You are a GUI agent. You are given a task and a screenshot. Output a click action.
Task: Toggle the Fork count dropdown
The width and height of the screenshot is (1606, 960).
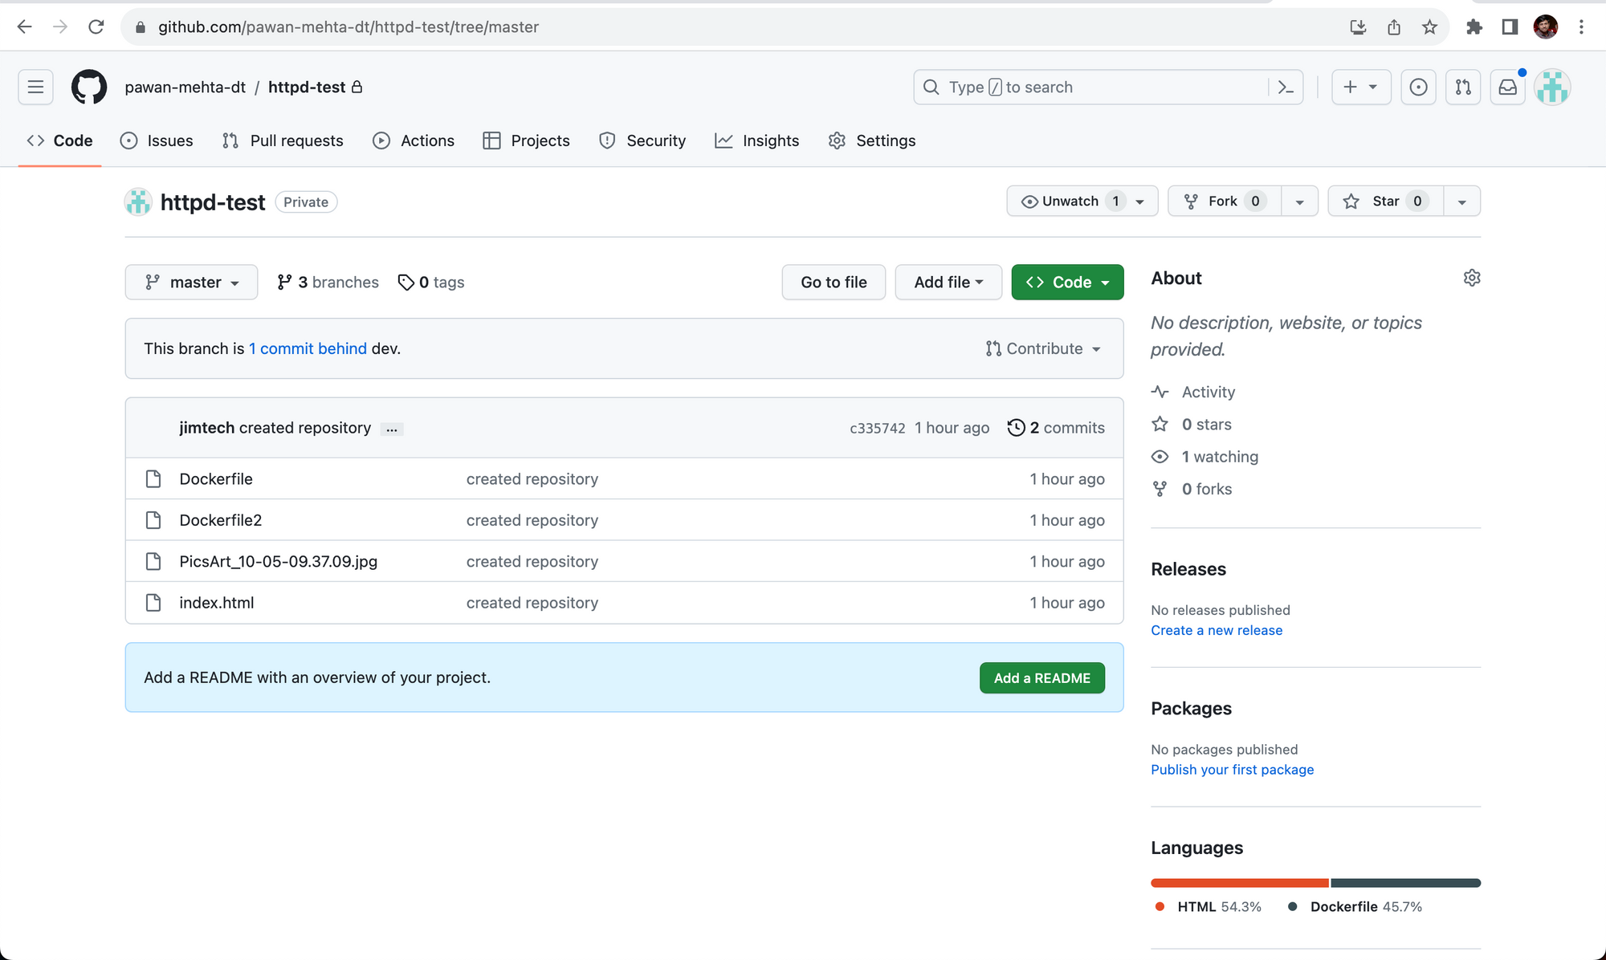[x=1300, y=201]
